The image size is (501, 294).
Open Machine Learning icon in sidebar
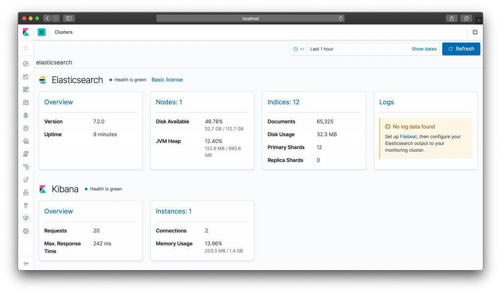pyautogui.click(x=26, y=128)
